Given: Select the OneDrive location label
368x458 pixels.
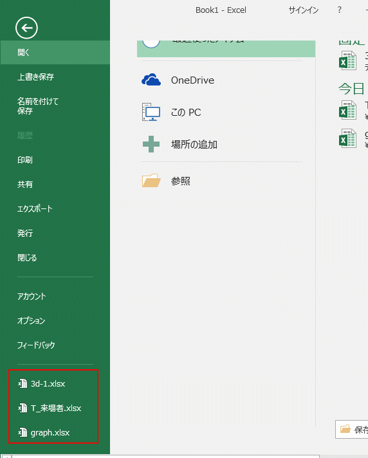Looking at the screenshot, I should pos(192,80).
